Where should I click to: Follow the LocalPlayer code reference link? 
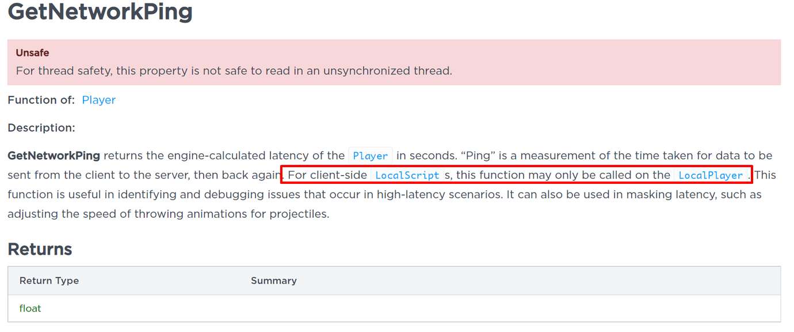[x=711, y=175]
